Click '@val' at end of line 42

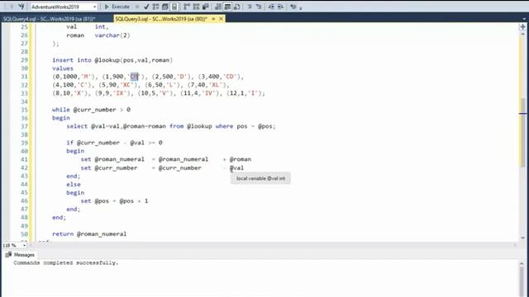click(237, 167)
